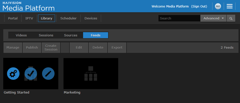Switch to the Sessions tab
240x103 pixels.
(46, 35)
